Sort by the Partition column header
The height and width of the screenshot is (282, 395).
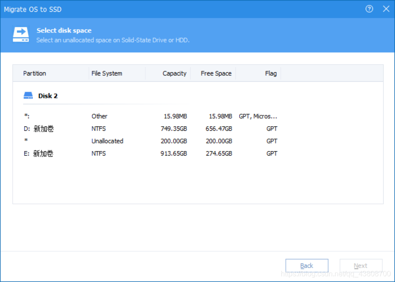pyautogui.click(x=34, y=74)
